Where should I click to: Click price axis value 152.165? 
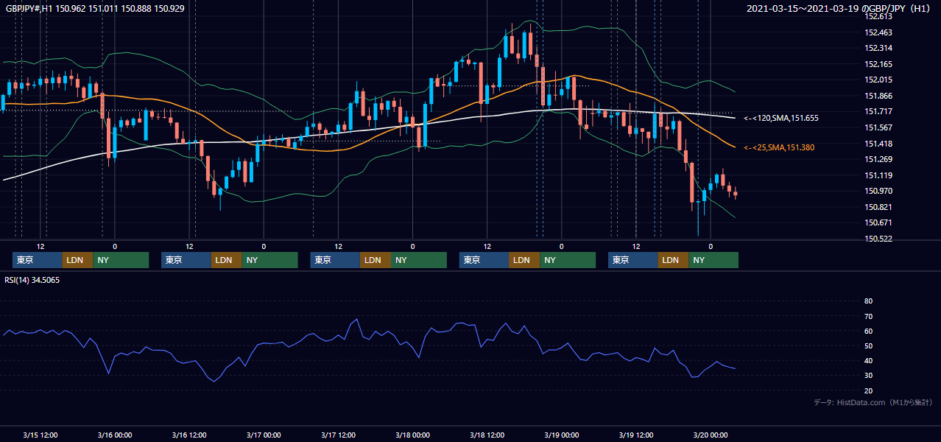(878, 64)
